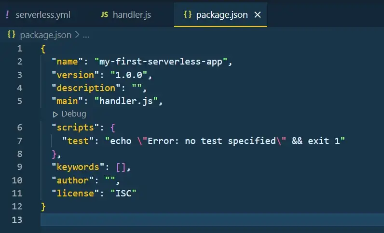Expand the breadcrumb ellipsis segment
The width and height of the screenshot is (384, 233).
click(86, 35)
